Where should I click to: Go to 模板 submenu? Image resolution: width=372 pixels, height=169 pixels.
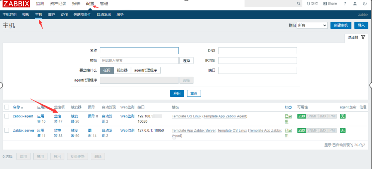26,15
